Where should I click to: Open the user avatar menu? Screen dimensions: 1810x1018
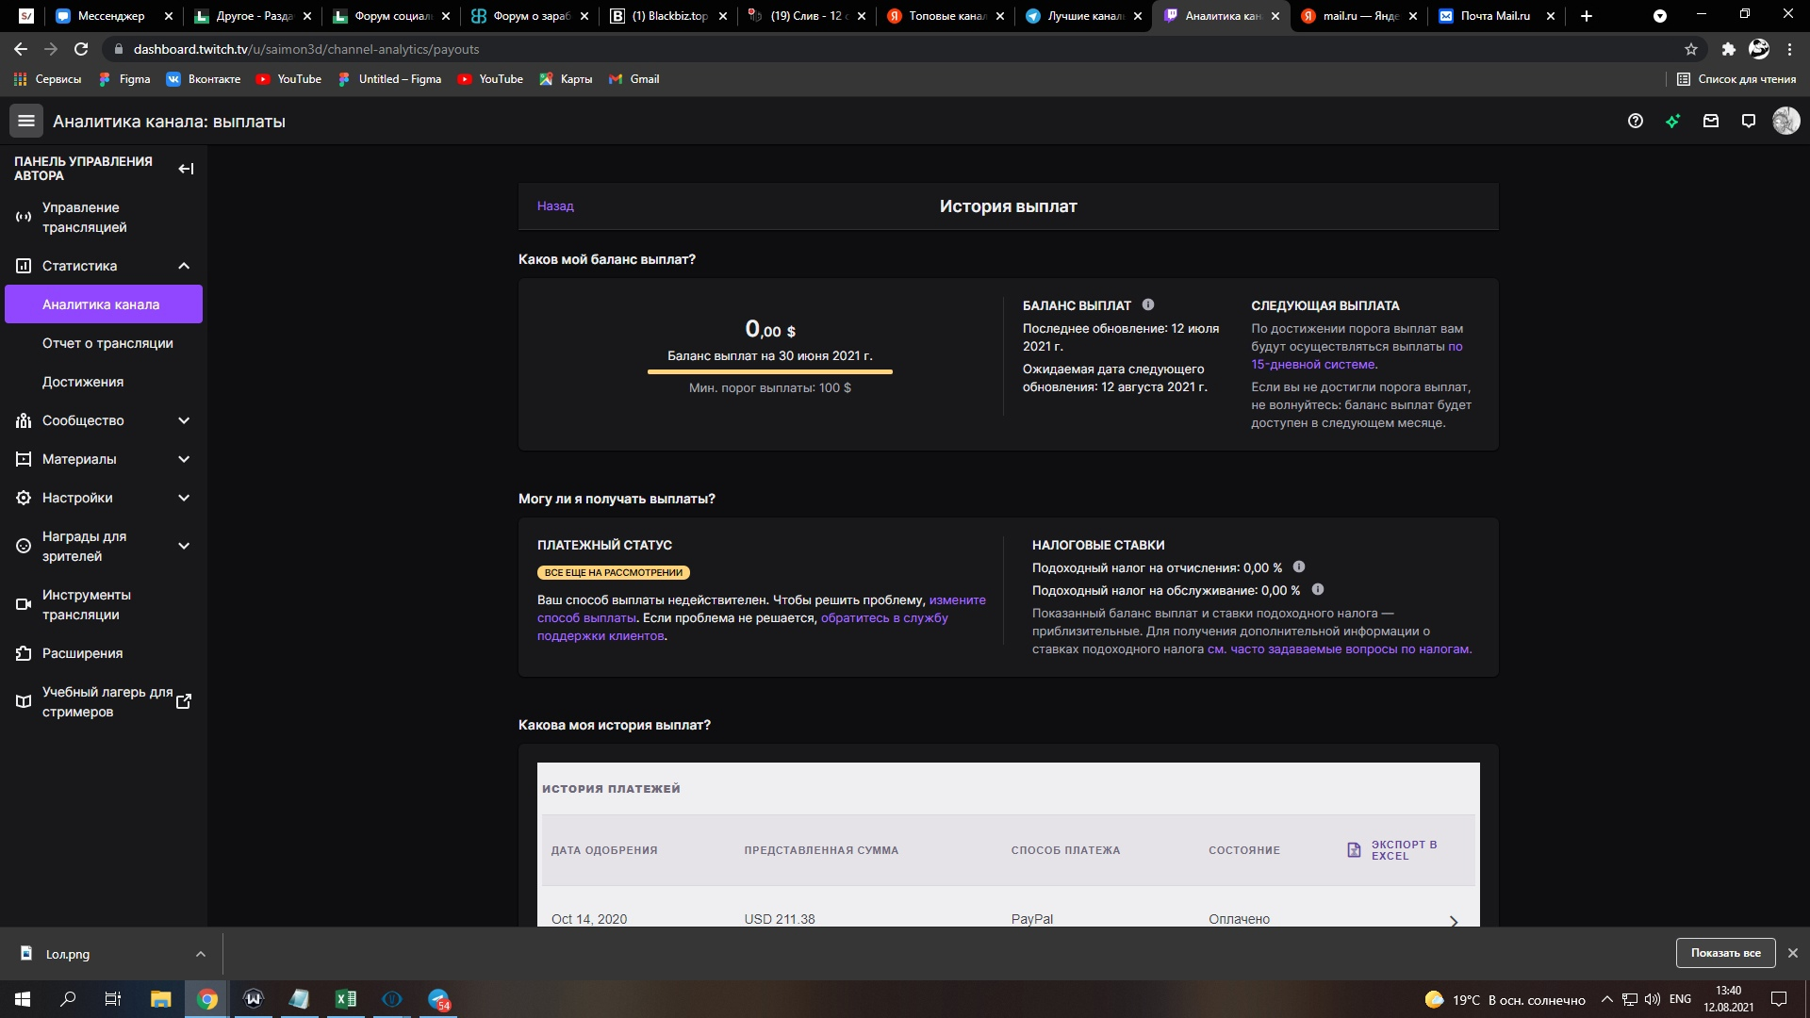(x=1785, y=121)
